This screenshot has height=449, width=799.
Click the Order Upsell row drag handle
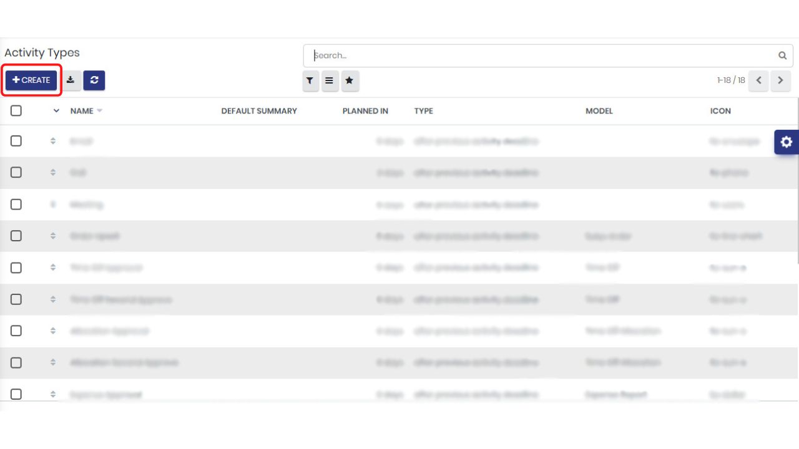(53, 236)
